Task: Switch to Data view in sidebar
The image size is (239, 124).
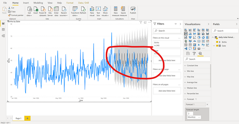Action: pyautogui.click(x=3, y=30)
